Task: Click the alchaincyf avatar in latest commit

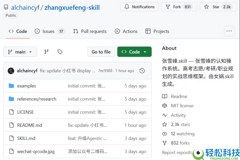Action: [11, 71]
